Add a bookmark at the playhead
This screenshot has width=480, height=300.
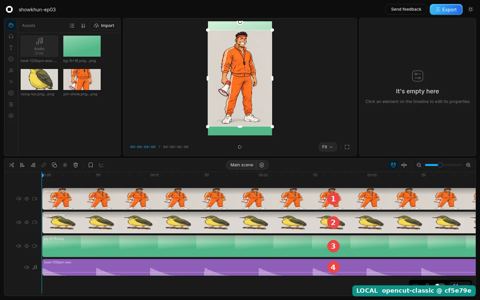91,165
